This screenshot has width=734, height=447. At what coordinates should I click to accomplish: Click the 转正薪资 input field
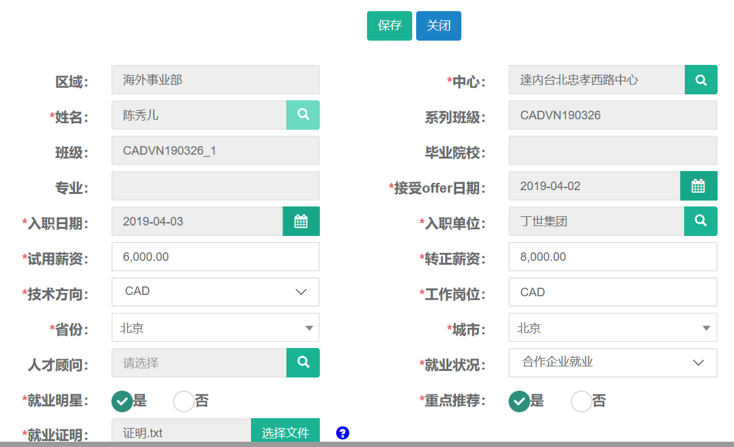pos(613,257)
